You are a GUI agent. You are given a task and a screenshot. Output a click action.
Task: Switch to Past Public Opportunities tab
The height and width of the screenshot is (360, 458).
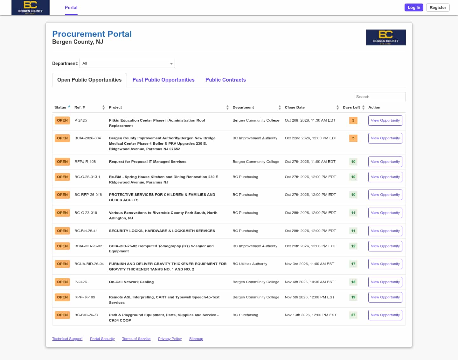pos(163,80)
